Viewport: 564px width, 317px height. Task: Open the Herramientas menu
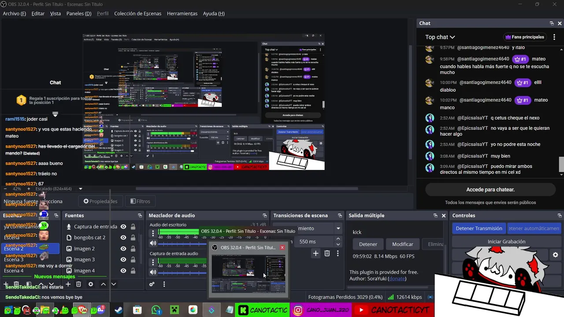[x=182, y=14]
